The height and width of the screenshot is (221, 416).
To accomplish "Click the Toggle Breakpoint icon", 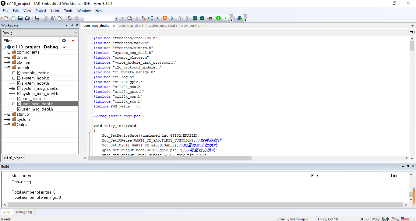I will click(210, 18).
